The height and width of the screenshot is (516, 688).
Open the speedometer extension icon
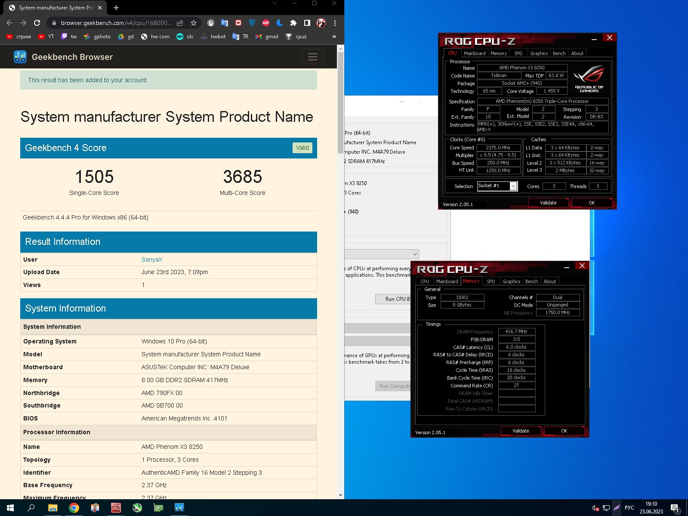(211, 23)
